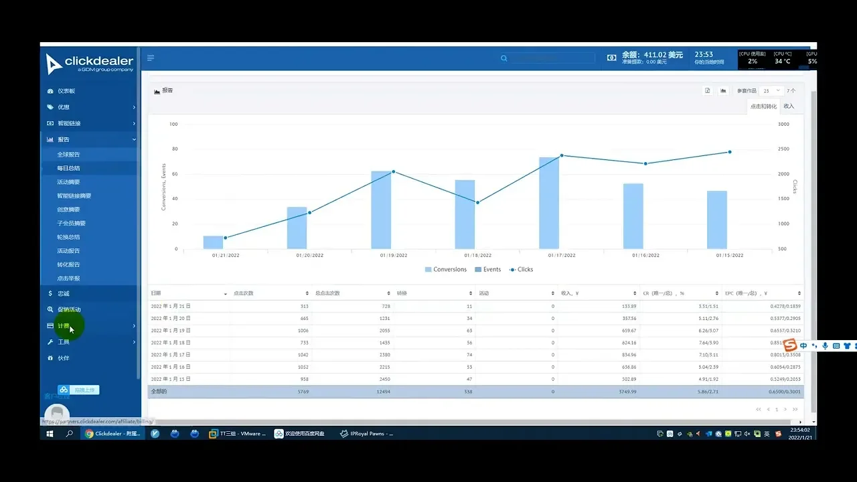Viewport: 857px width, 482px height.
Task: Open 点击举报 report in sidebar
Action: [68, 278]
